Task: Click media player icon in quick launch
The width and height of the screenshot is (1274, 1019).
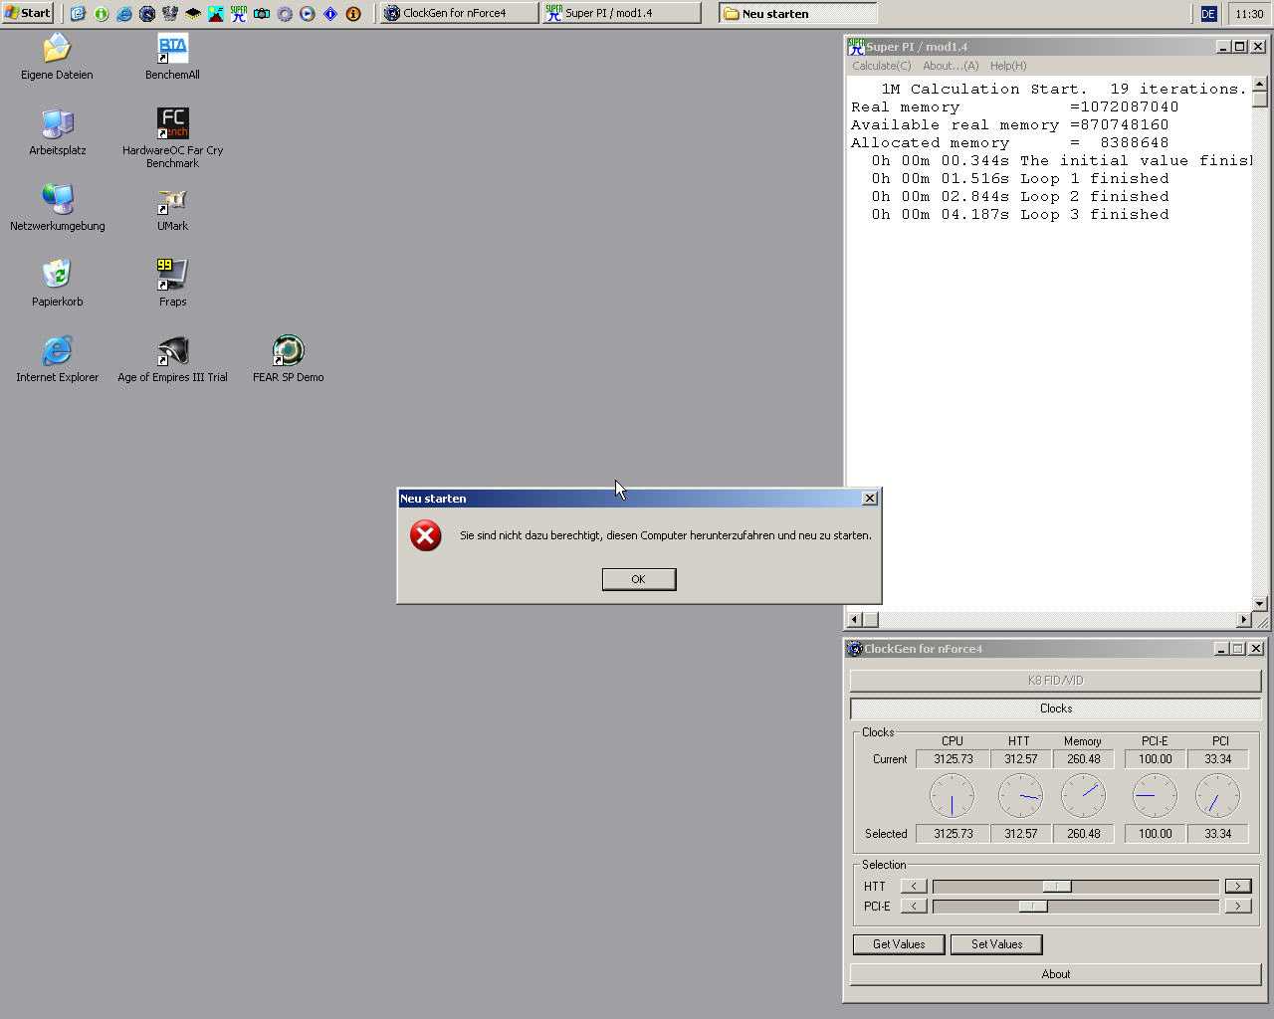Action: (x=308, y=14)
